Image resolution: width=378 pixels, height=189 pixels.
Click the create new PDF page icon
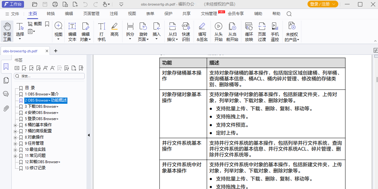pyautogui.click(x=75, y=4)
